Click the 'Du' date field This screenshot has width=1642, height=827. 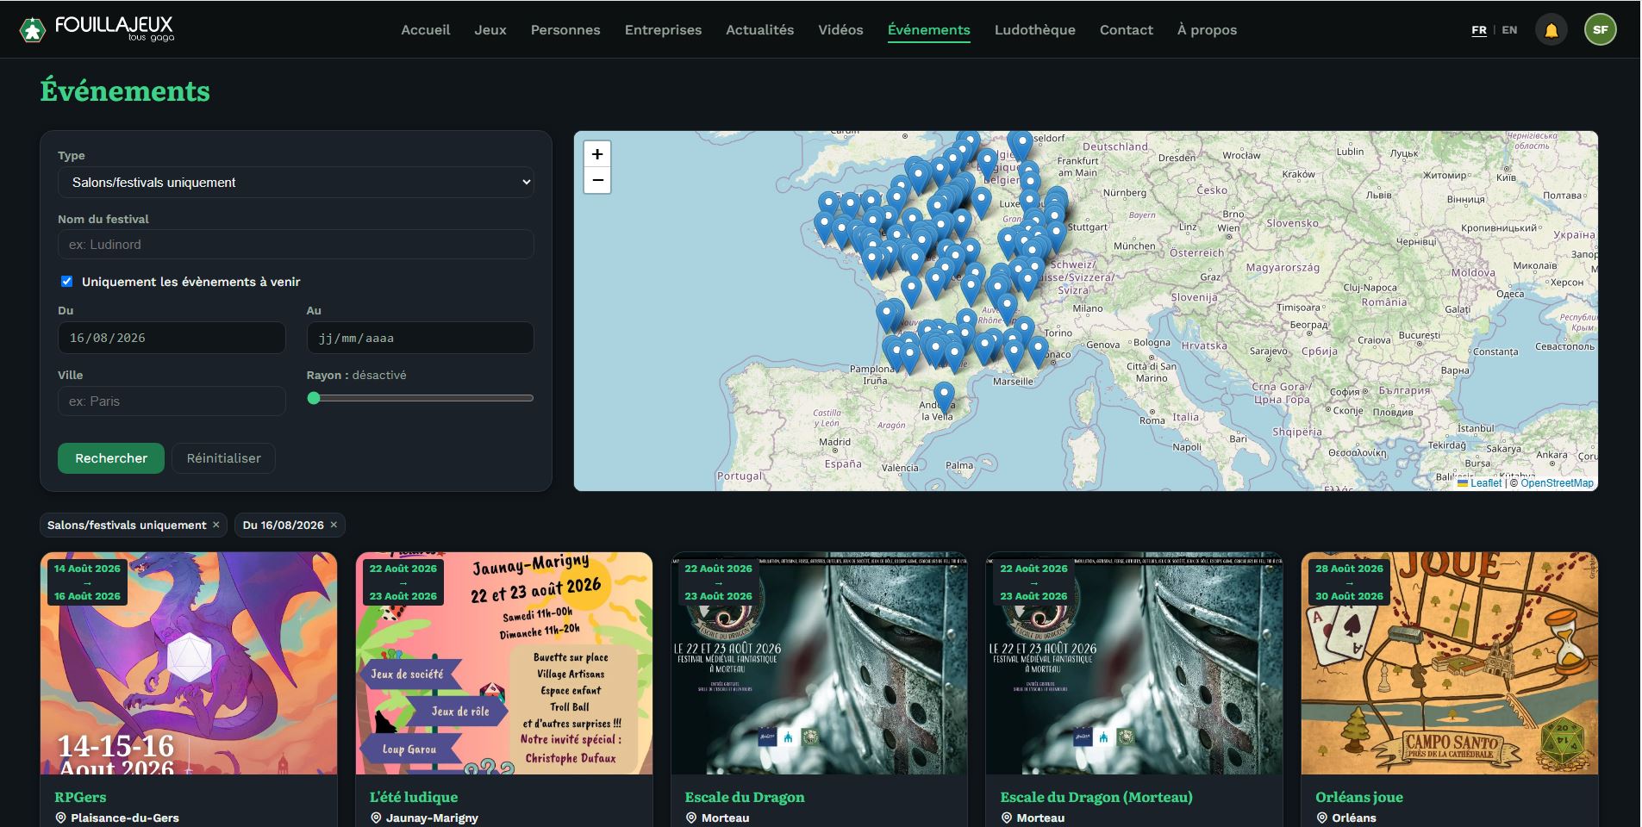pyautogui.click(x=172, y=338)
